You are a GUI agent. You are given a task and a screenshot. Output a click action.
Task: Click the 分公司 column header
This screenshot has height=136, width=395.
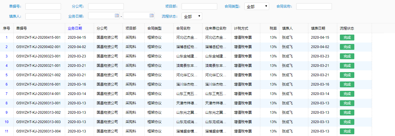click(x=102, y=28)
